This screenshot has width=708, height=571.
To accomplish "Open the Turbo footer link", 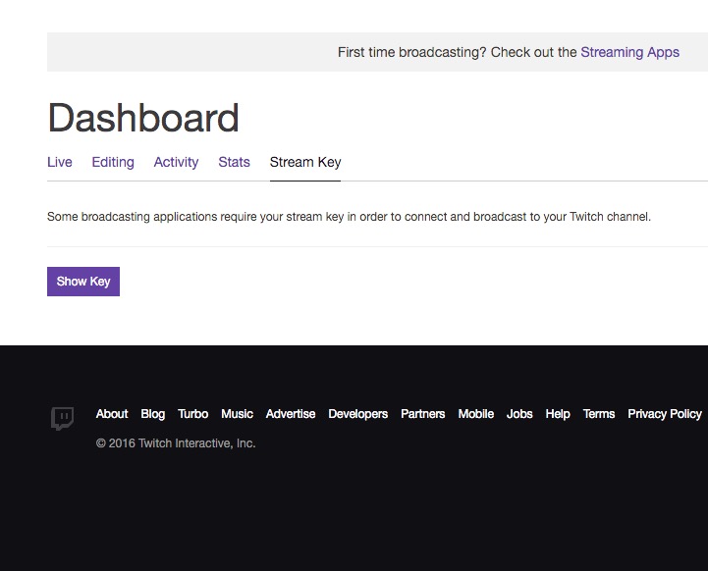I will click(192, 414).
